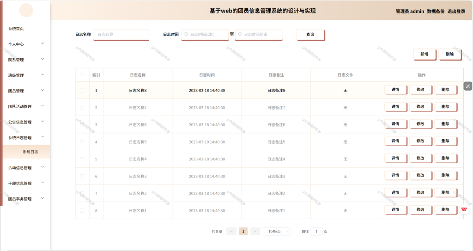Expand the 公告信息管理 menu
This screenshot has width=473, height=251.
click(x=26, y=122)
